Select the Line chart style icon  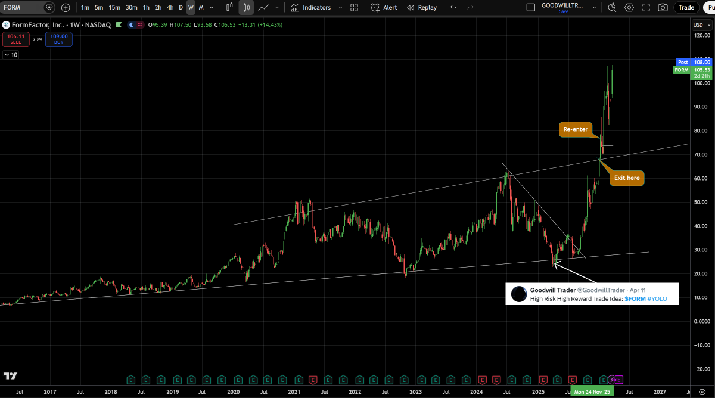click(x=263, y=7)
